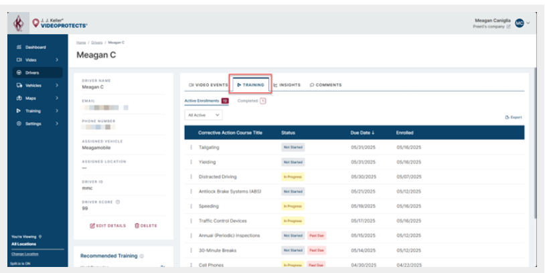Switch to the Insights tab
545x273 pixels.
tap(287, 85)
